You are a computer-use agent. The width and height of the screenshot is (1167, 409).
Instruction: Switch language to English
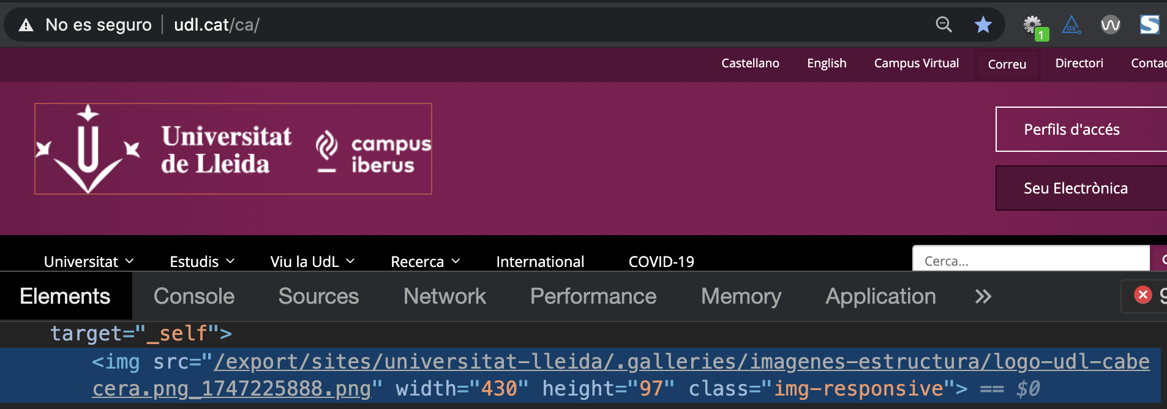click(827, 63)
